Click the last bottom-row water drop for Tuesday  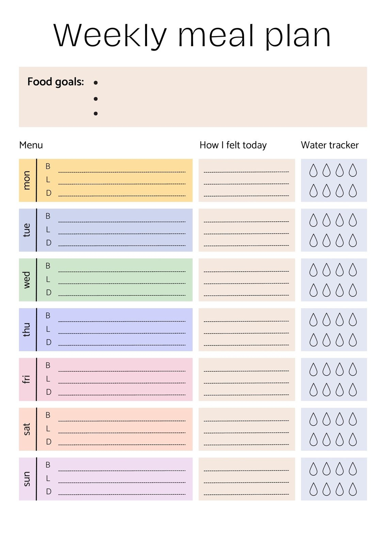point(353,240)
